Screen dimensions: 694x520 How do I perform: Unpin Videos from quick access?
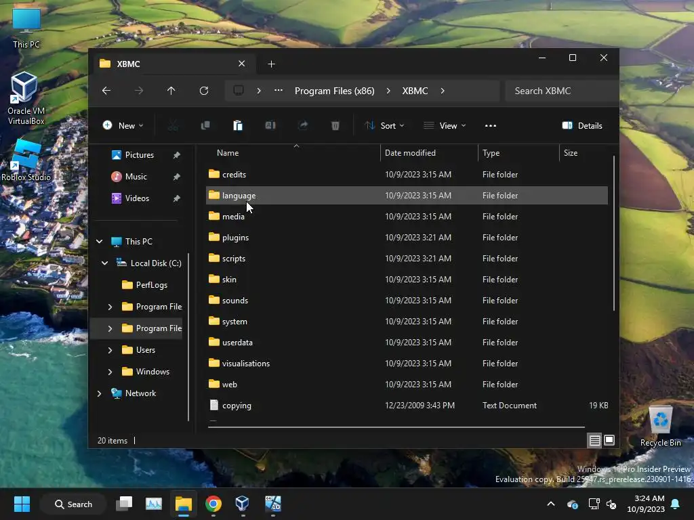(x=177, y=198)
